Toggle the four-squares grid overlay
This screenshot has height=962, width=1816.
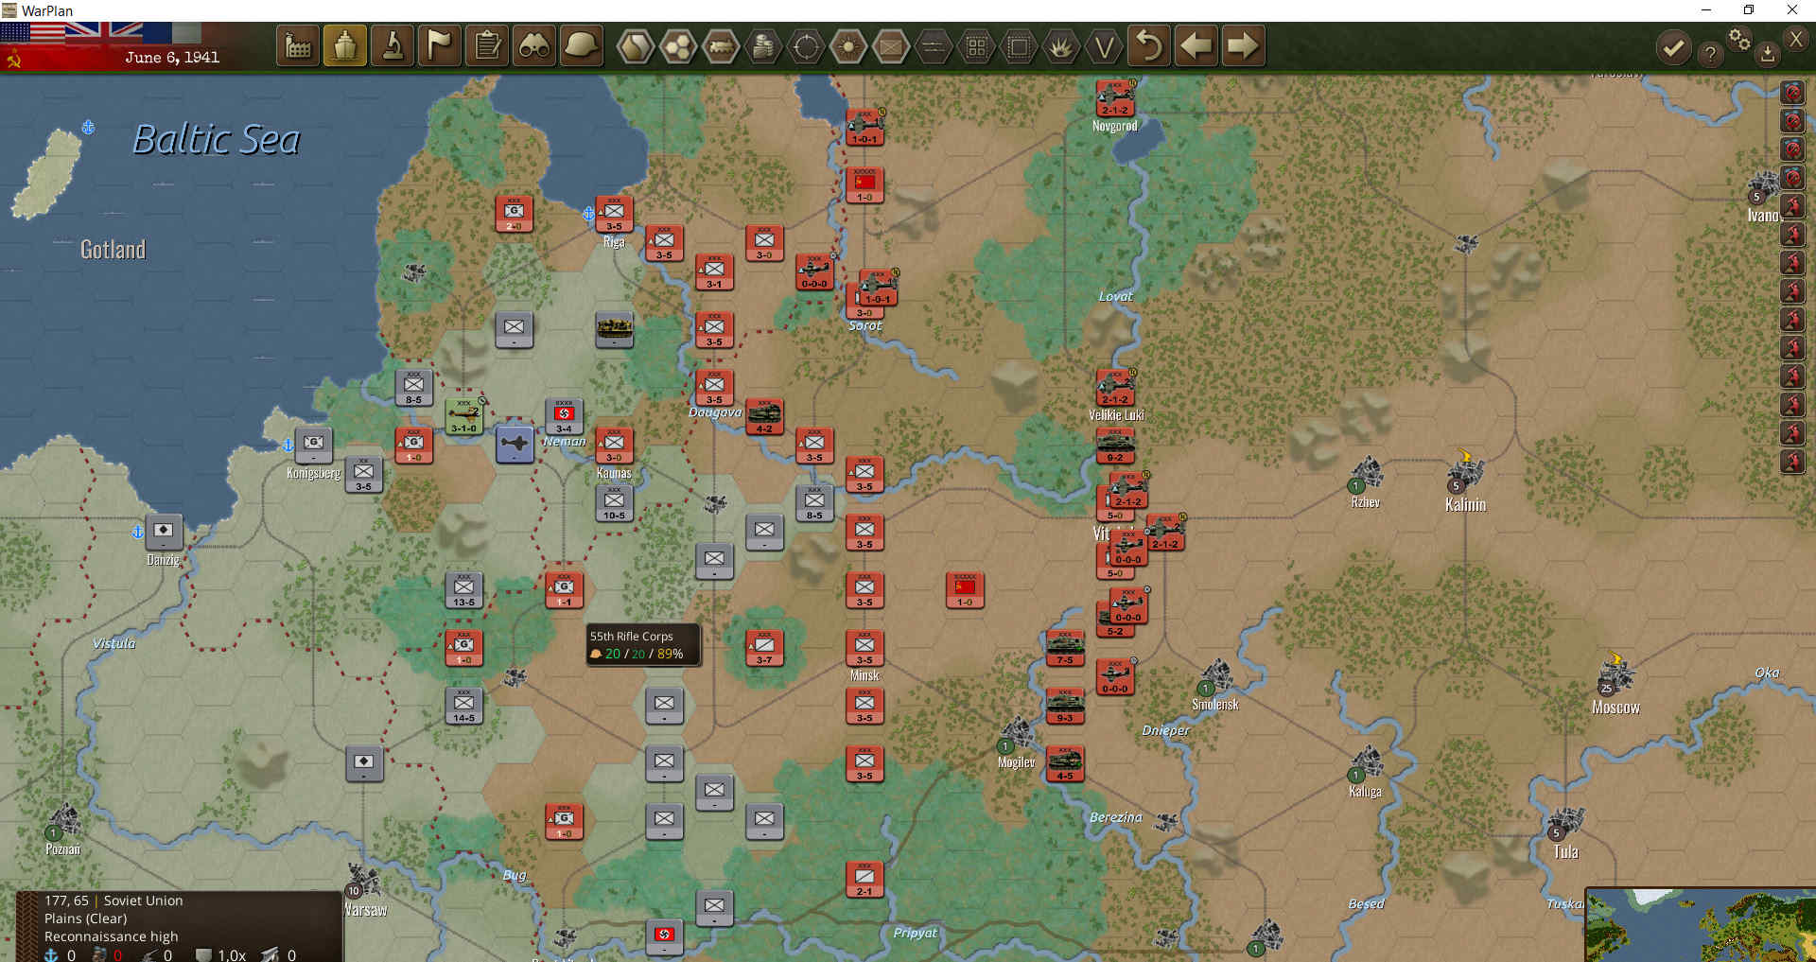[976, 46]
